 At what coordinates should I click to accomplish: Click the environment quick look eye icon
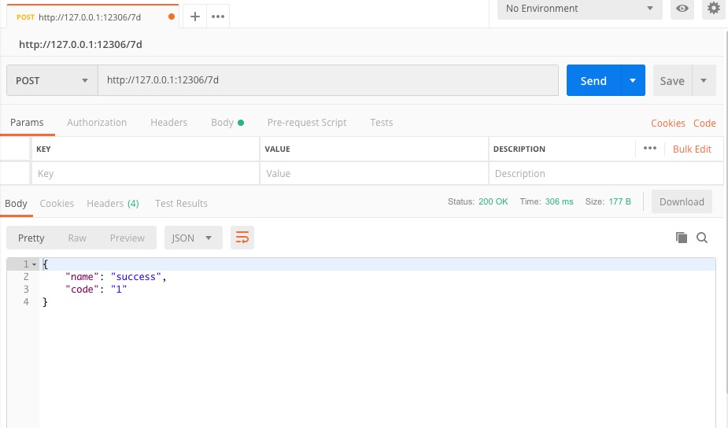(x=682, y=9)
